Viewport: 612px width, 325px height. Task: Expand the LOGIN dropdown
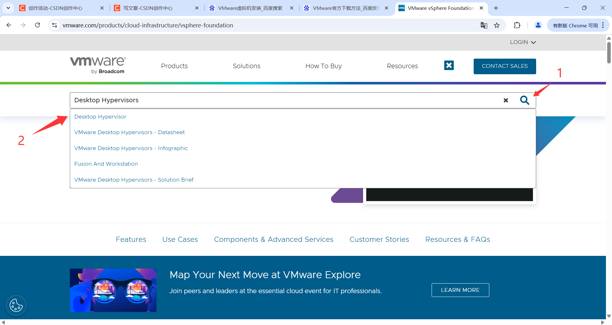click(523, 42)
